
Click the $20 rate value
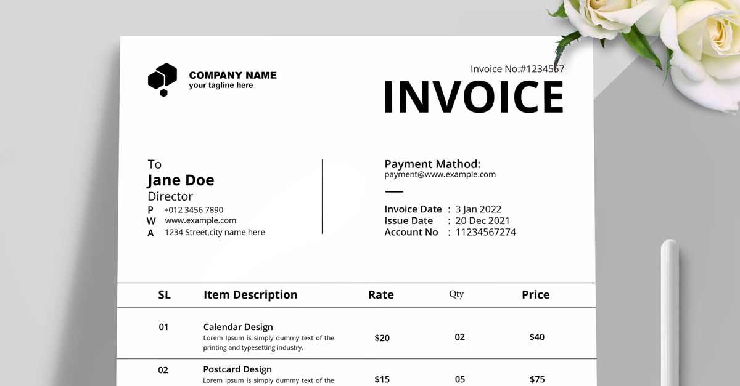[382, 338]
